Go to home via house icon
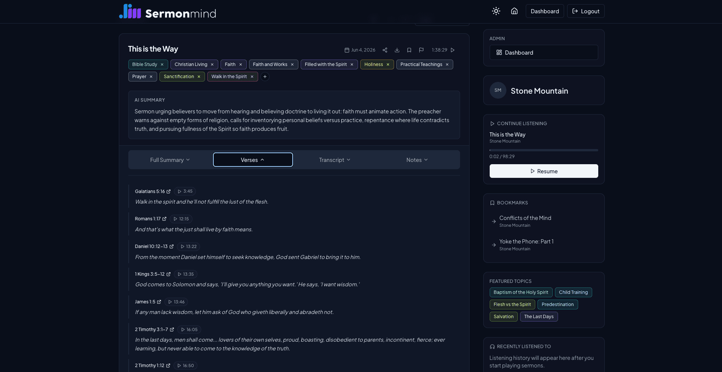The width and height of the screenshot is (722, 372). click(514, 11)
